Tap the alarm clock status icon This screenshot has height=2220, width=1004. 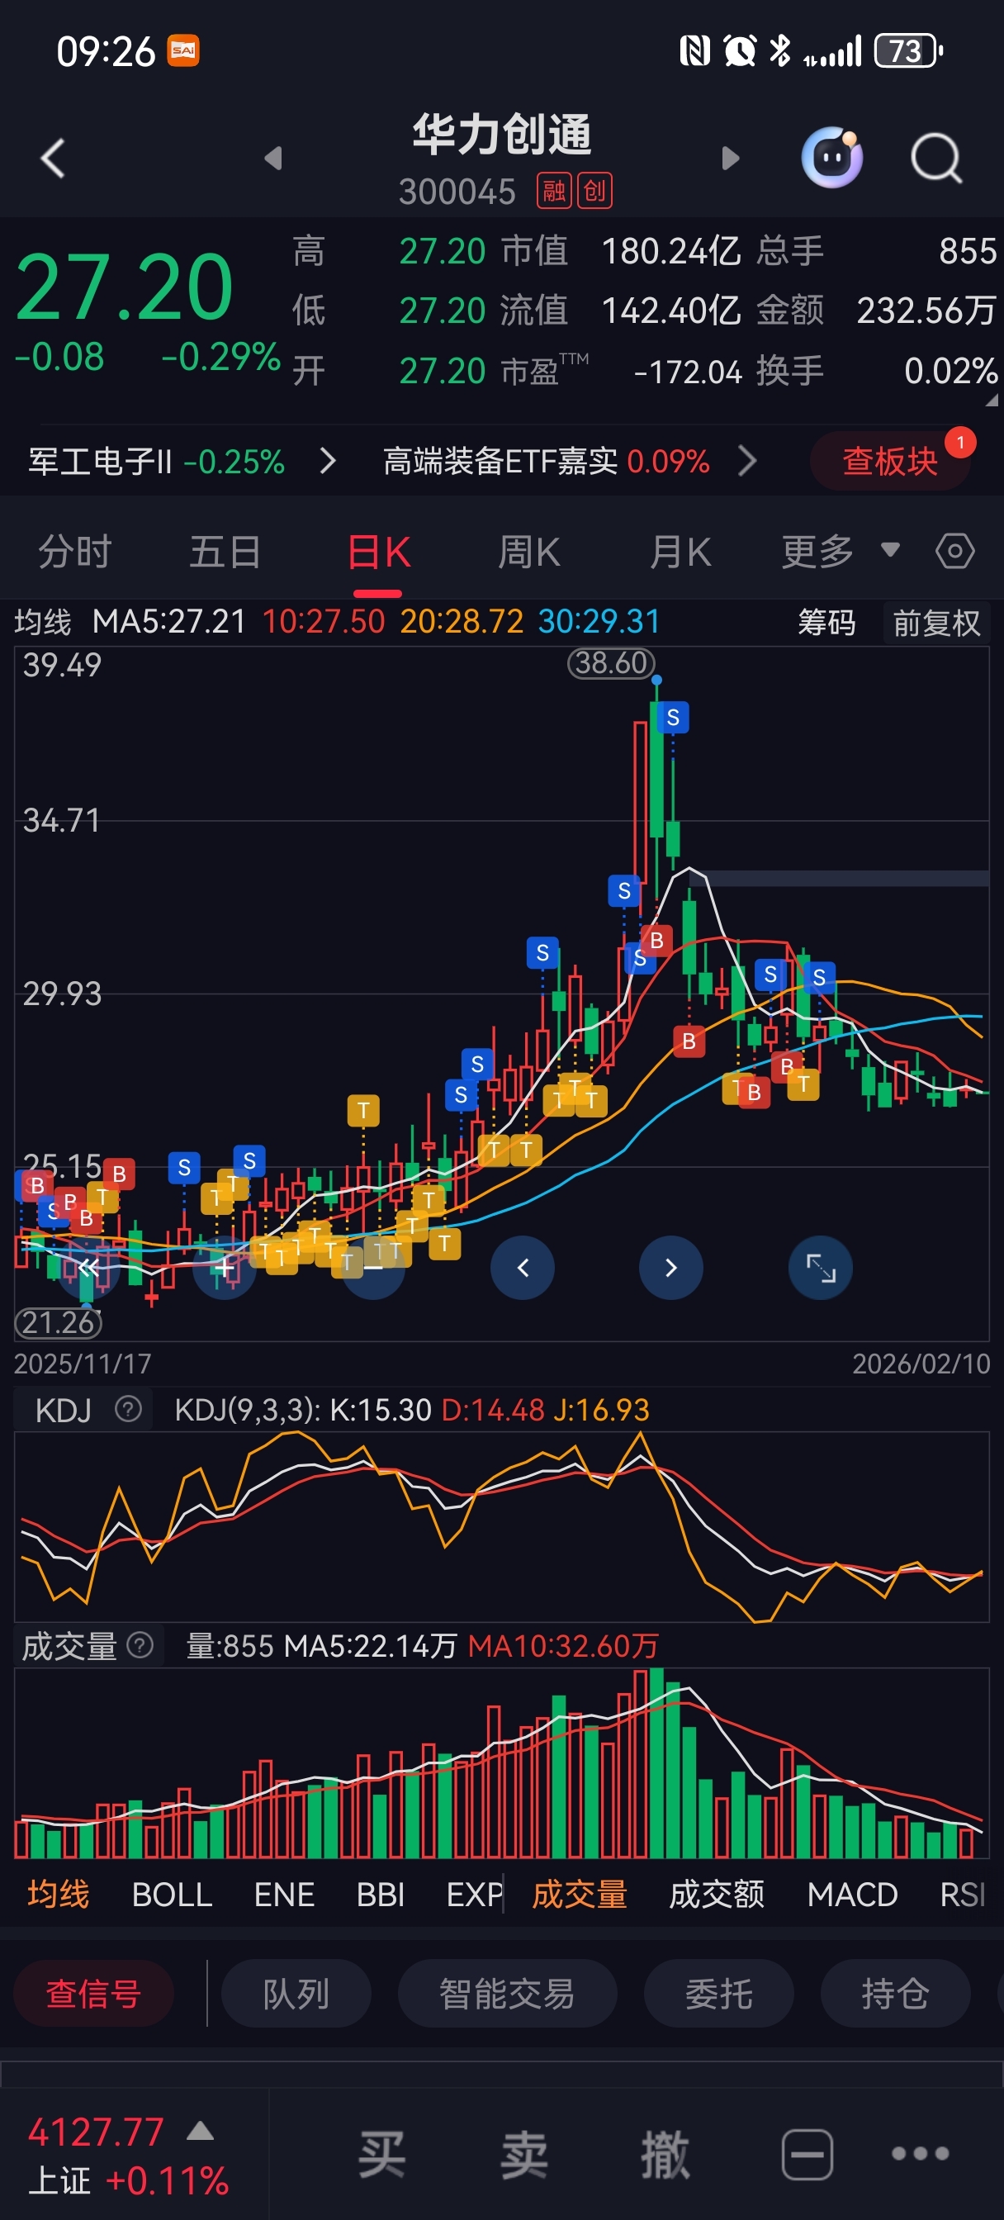[x=740, y=51]
